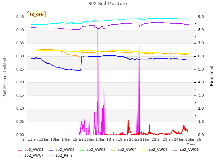This screenshot has height=162, width=216.
Task: Click the purple sp2_VWC6 legend swatch
Action: (175, 150)
